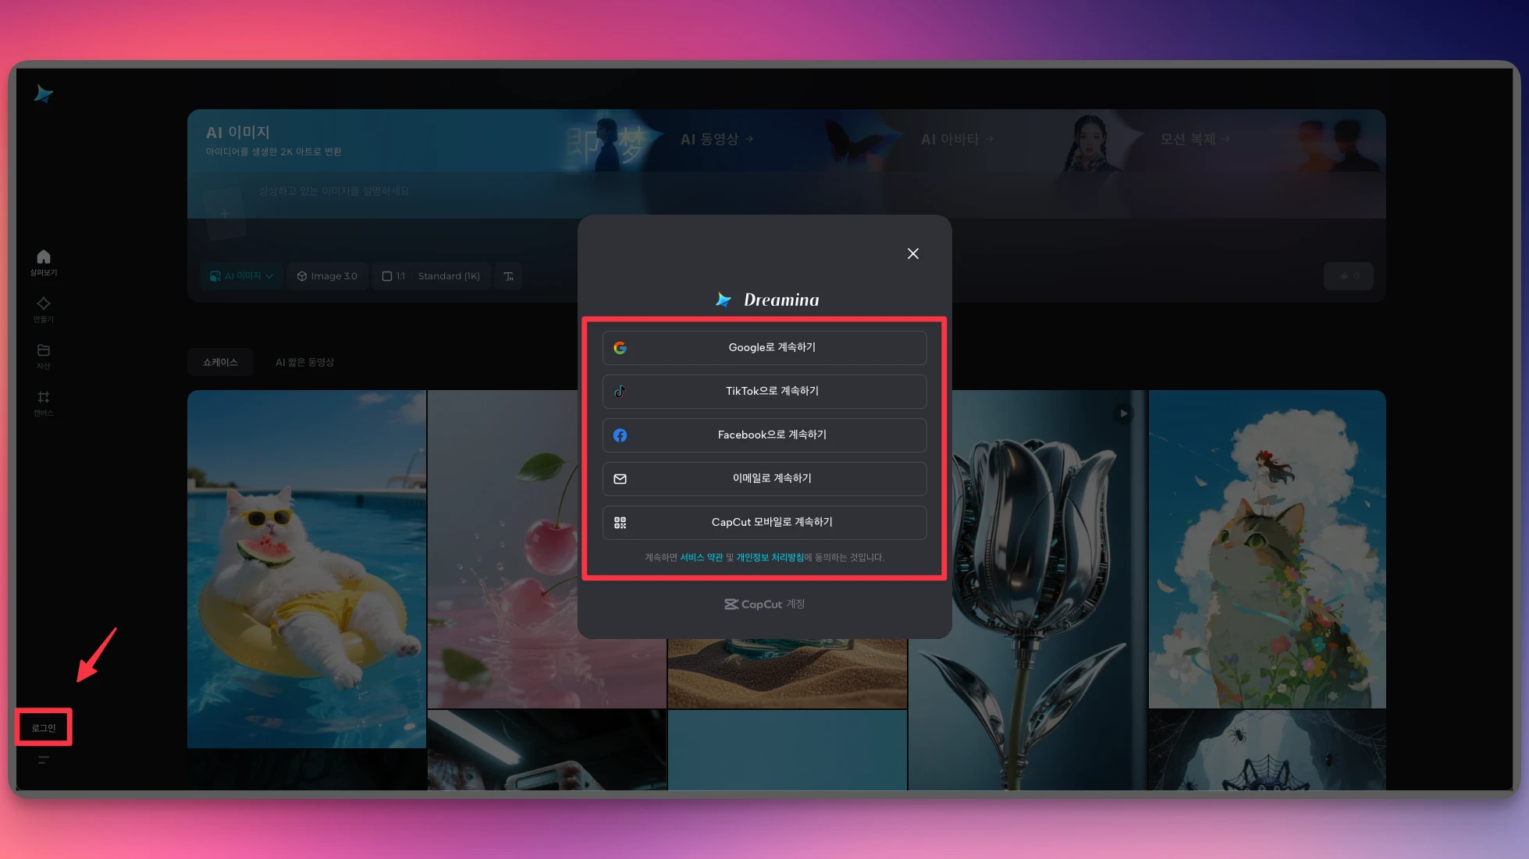Click the Dreamina logo in sidebar
The image size is (1529, 859).
[x=44, y=94]
